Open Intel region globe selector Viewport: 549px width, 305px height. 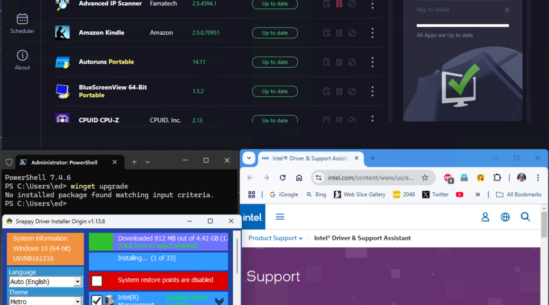click(x=505, y=217)
